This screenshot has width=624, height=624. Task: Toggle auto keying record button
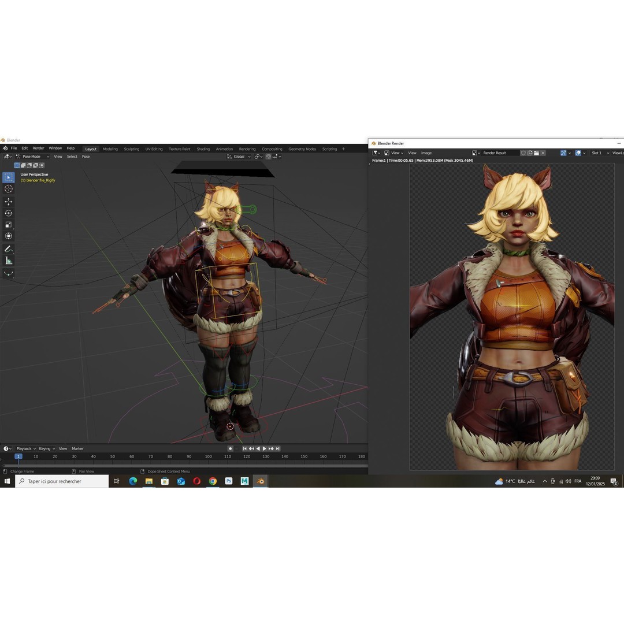(230, 448)
